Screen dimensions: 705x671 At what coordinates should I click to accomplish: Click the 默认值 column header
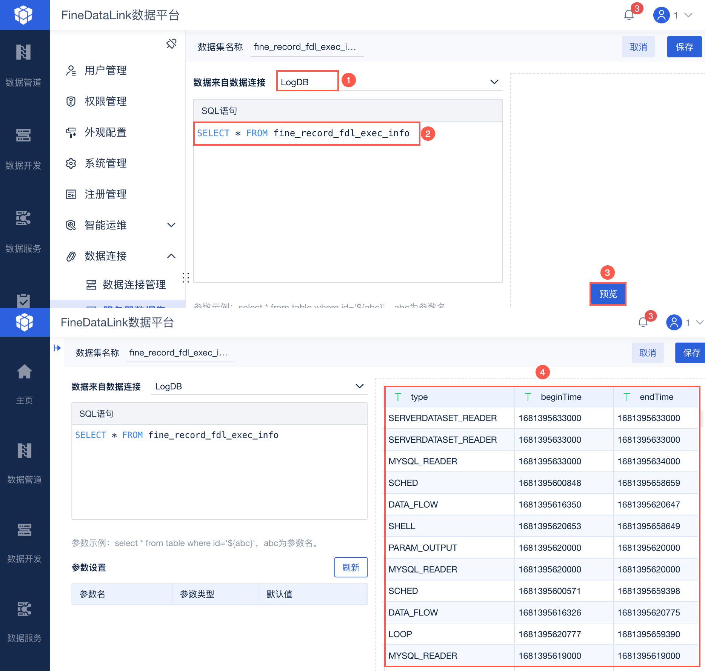point(313,594)
